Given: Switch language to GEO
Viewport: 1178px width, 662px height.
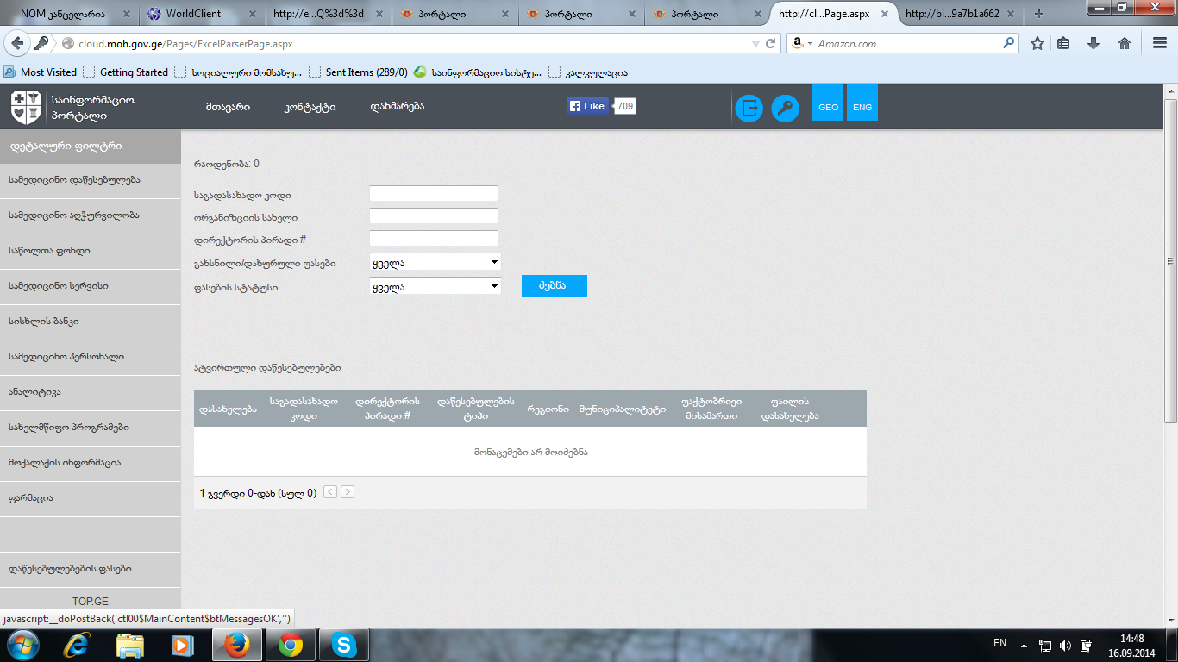Looking at the screenshot, I should point(828,108).
